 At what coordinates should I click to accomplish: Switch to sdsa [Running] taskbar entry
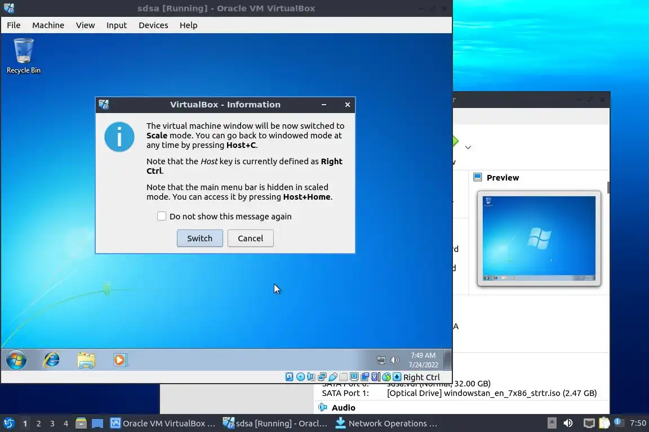pos(275,424)
